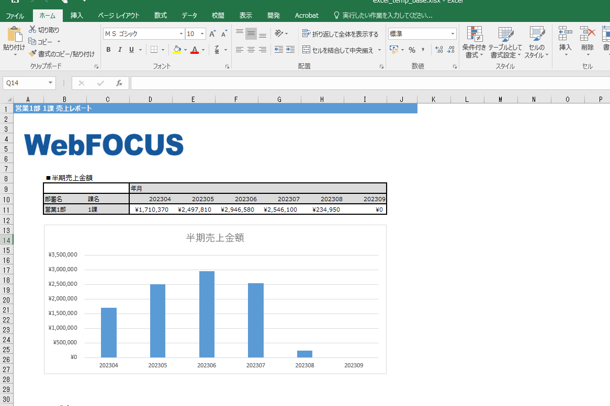Screen dimensions: 610x406
Task: Open the Merge and Center dropdown arrow
Action: click(x=380, y=50)
